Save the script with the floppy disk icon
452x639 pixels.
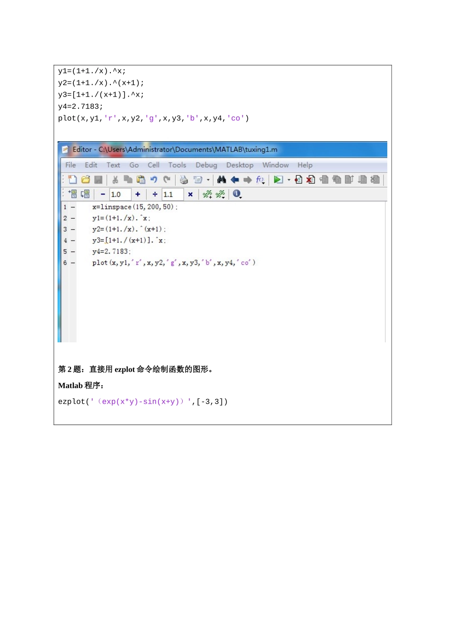tap(98, 180)
